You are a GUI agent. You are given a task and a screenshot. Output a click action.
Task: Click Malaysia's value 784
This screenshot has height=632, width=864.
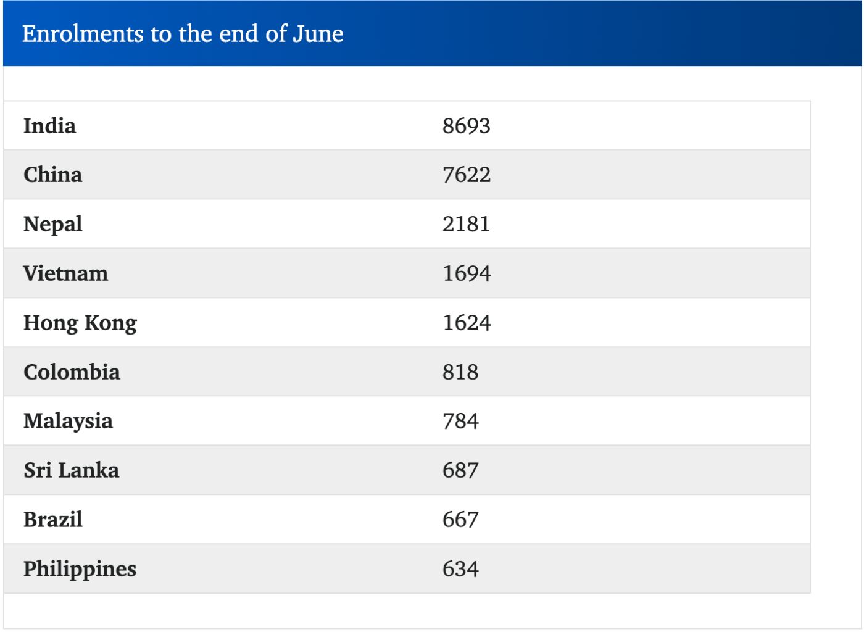coord(460,421)
